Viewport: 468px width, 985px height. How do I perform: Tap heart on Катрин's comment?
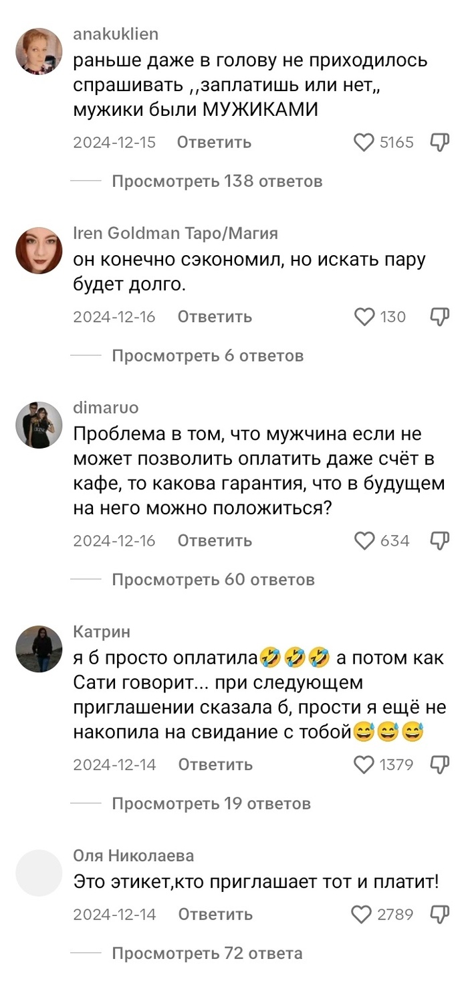(x=364, y=764)
